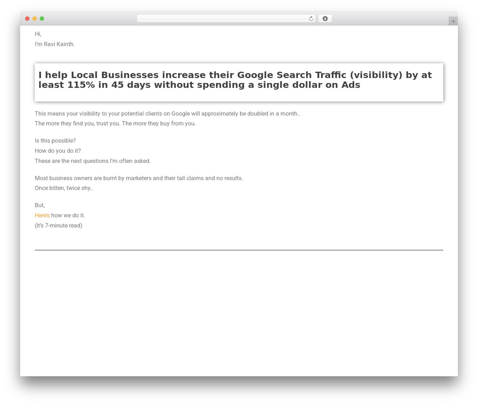Open the orange "Here's" link
The image size is (478, 405).
pos(42,216)
